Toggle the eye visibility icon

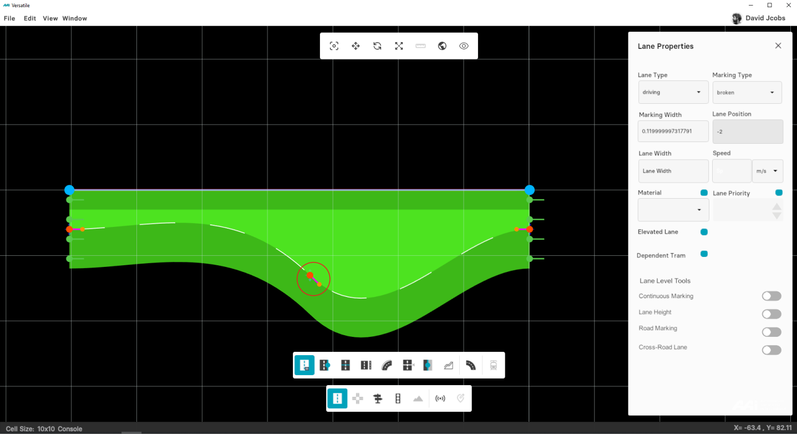coord(464,46)
